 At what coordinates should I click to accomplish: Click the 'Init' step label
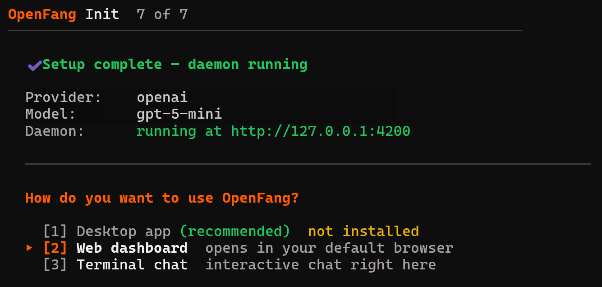102,14
